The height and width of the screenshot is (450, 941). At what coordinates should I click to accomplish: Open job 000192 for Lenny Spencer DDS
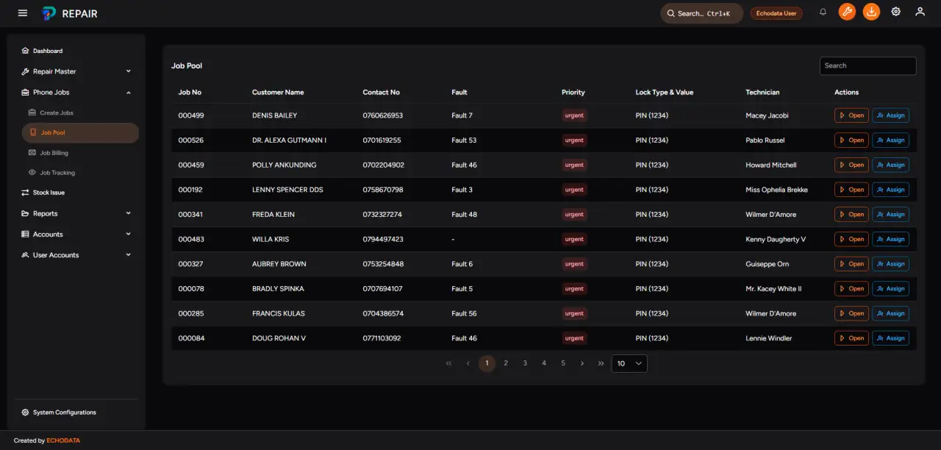click(x=851, y=190)
